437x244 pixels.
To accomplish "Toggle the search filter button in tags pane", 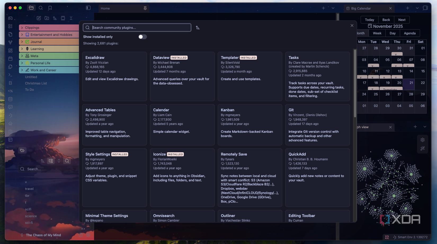I will (67, 161).
